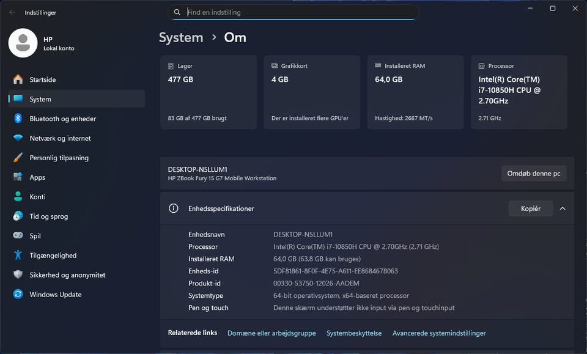
Task: Click 'HP ZBook Fury 15 G7 Mobile Workstation' text
Action: click(222, 178)
